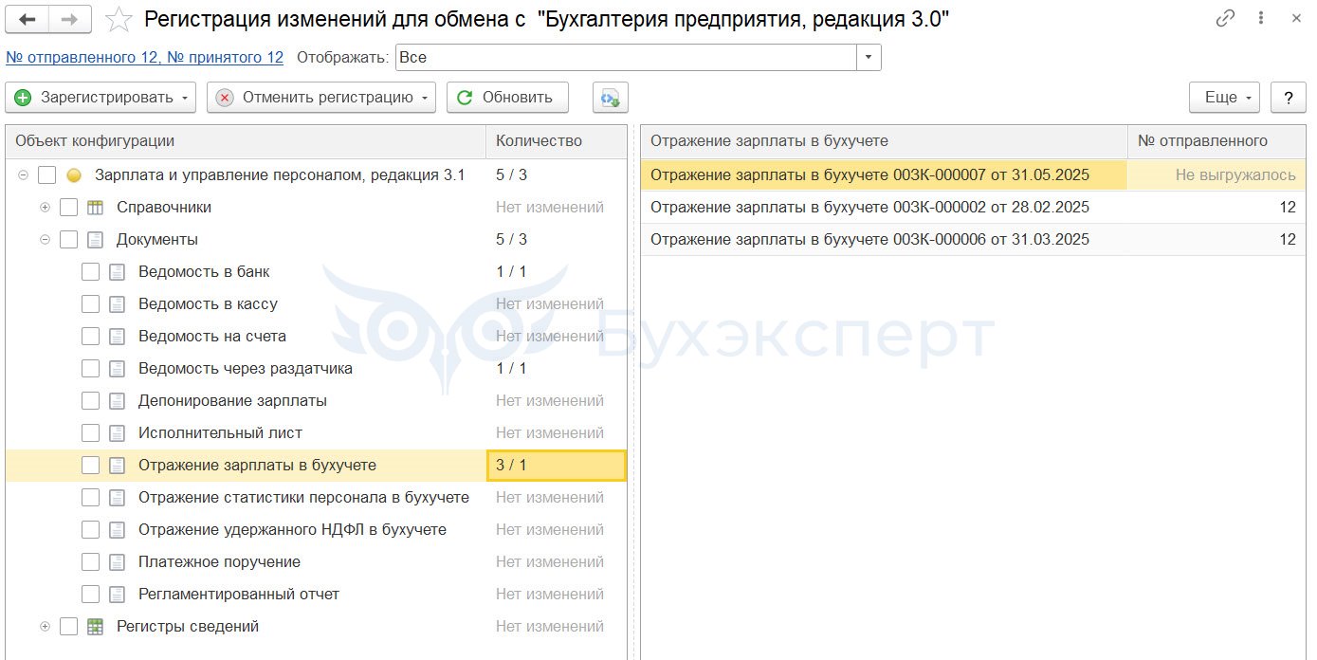Click the Справочники table icon
The image size is (1317, 660).
(x=95, y=208)
